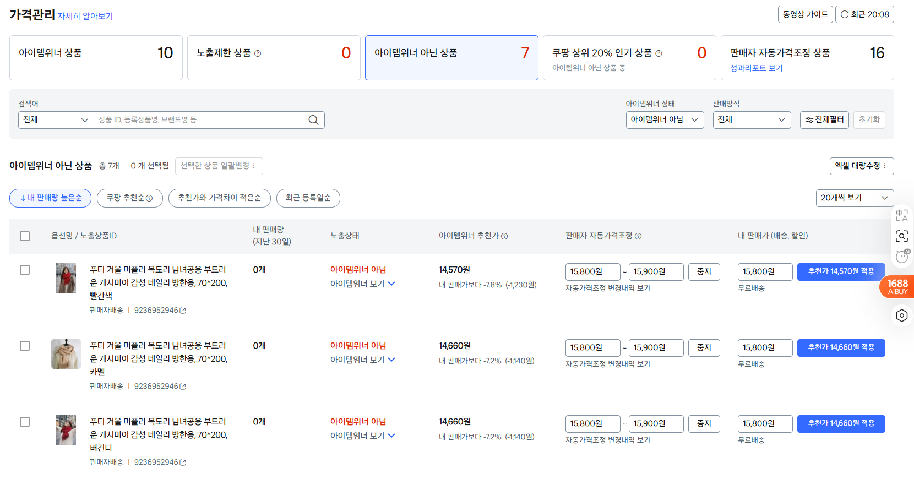Click the screenshot capture icon in sidebar
Viewport: 914px width, 479px height.
coord(901,236)
